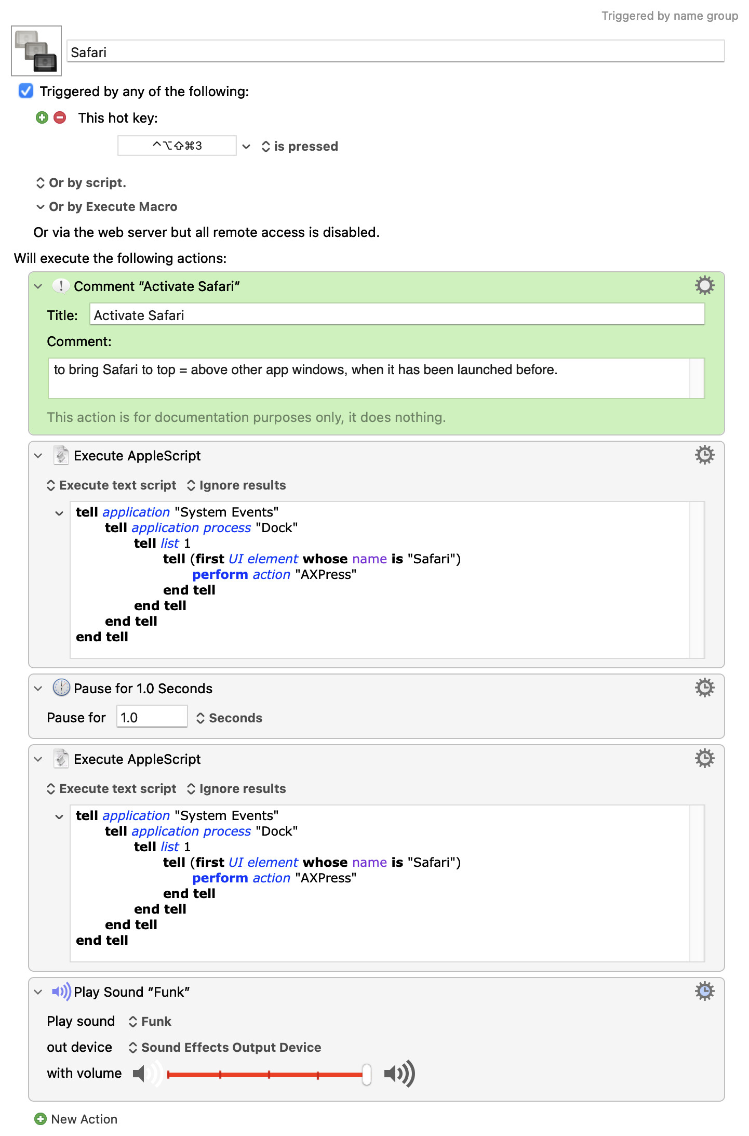Click red minus to remove hot key trigger
Viewport: 749px width, 1136px height.
click(60, 117)
